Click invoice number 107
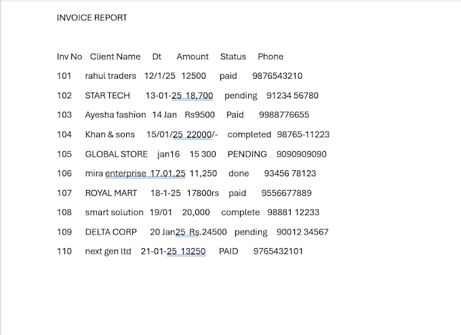This screenshot has width=461, height=335. tap(64, 193)
